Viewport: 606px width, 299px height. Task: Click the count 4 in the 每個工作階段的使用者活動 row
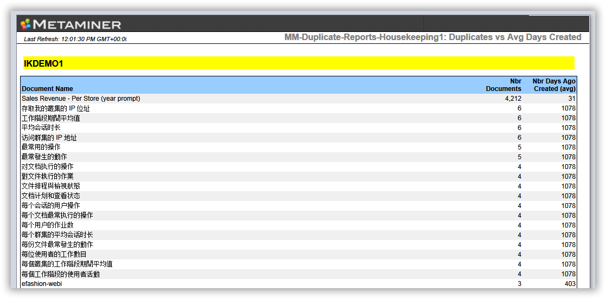pyautogui.click(x=519, y=274)
